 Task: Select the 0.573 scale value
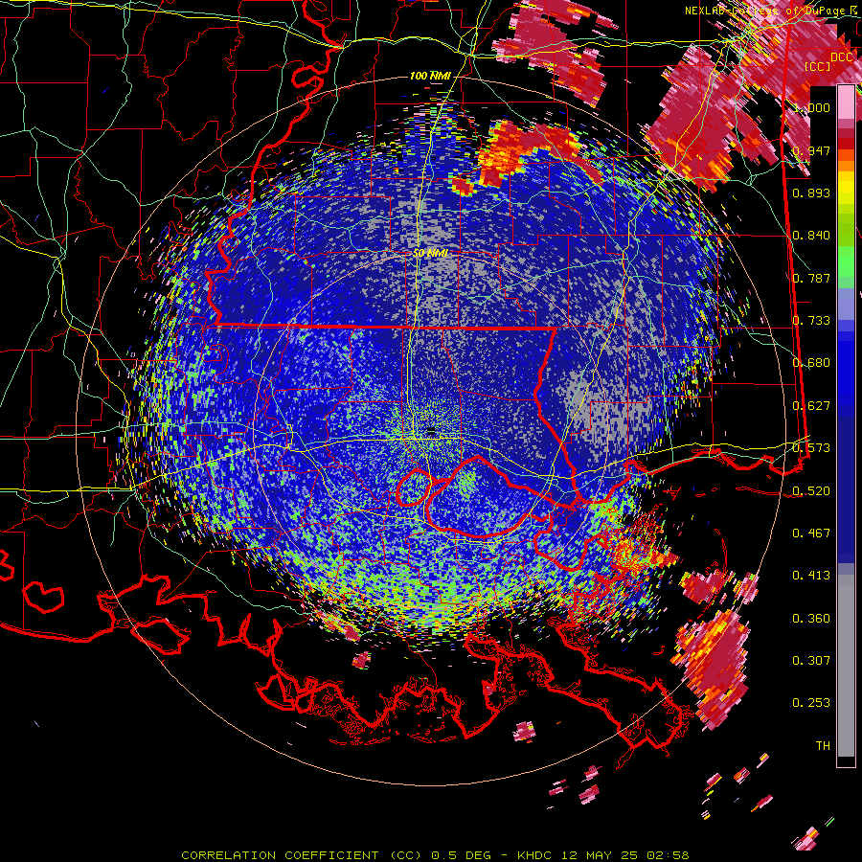pyautogui.click(x=811, y=448)
